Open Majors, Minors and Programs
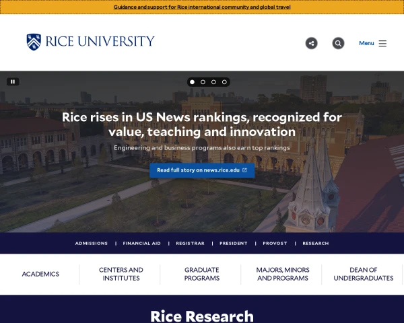This screenshot has height=323, width=404. [283, 274]
